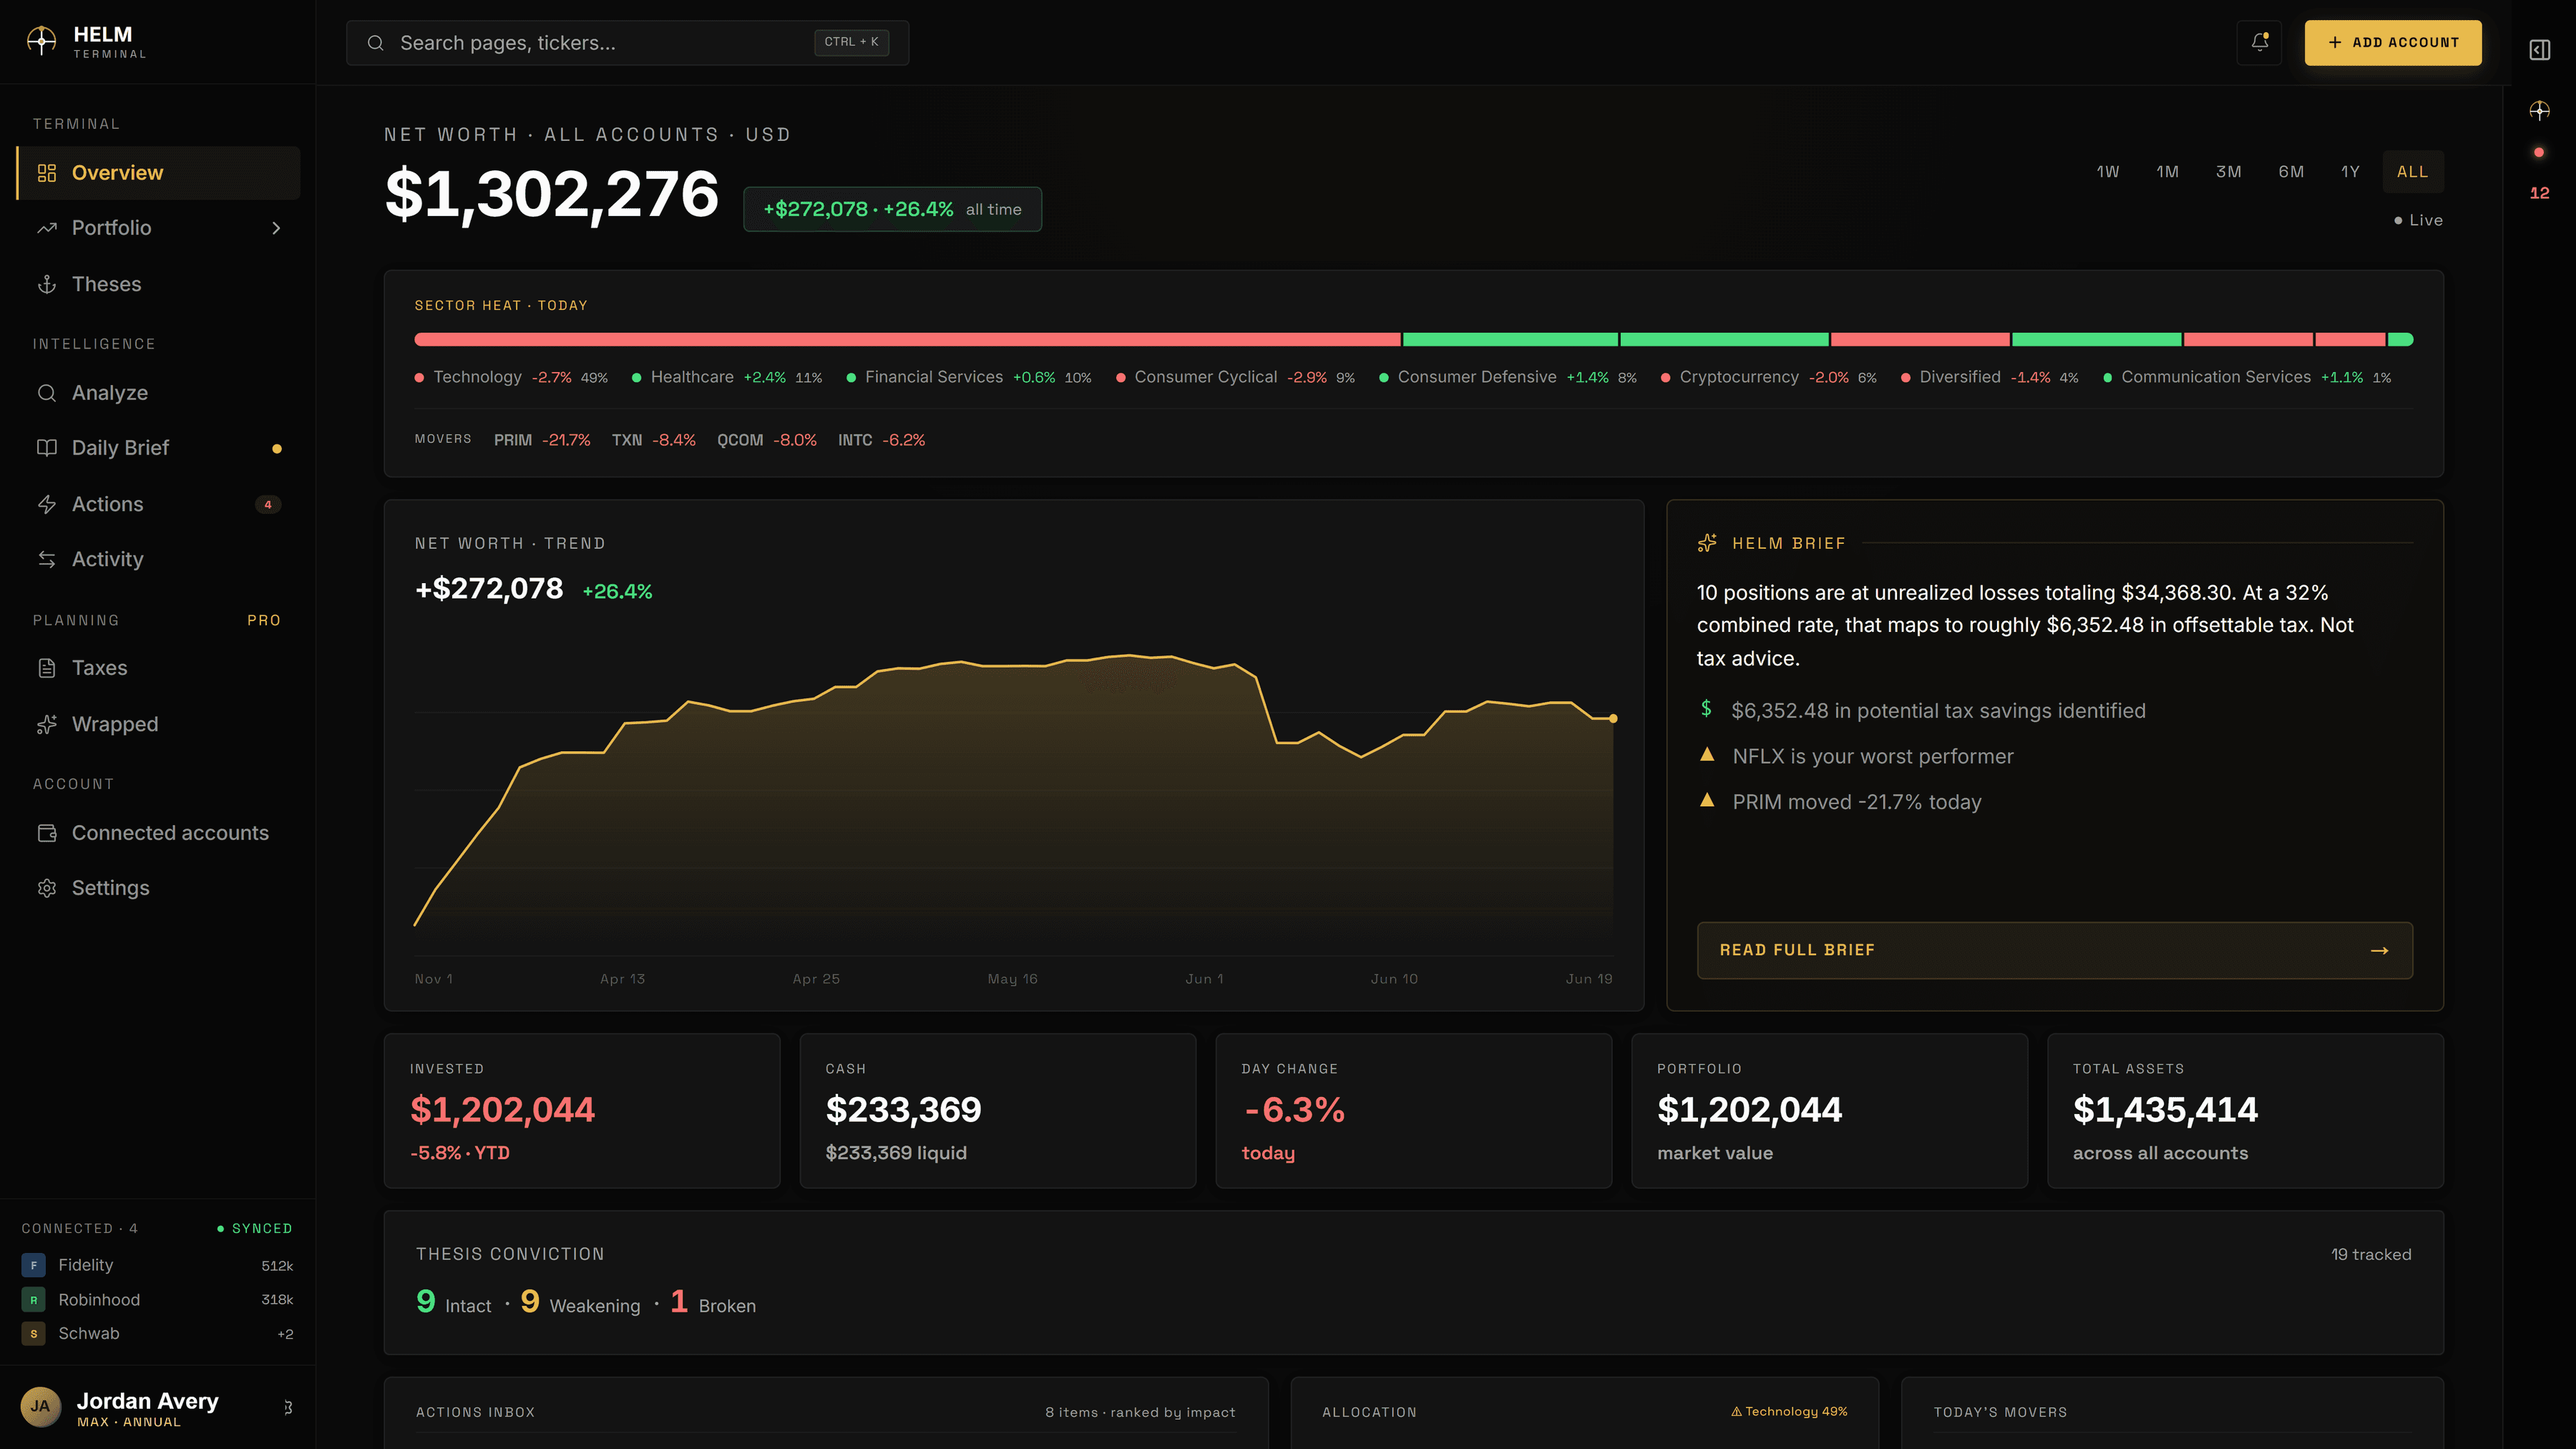Click the search pages, tickers field
The width and height of the screenshot is (2576, 1449).
click(x=627, y=43)
